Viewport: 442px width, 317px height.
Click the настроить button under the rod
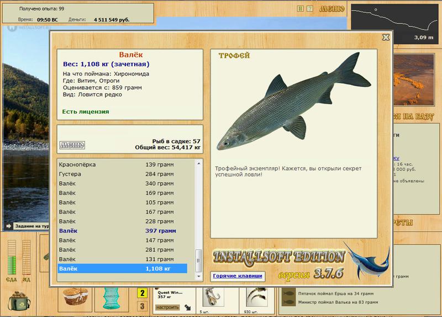coord(168,308)
